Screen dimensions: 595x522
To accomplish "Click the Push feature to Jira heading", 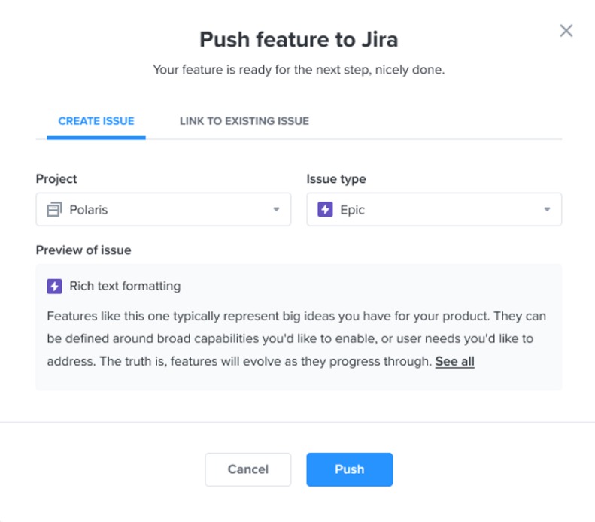I will tap(298, 40).
